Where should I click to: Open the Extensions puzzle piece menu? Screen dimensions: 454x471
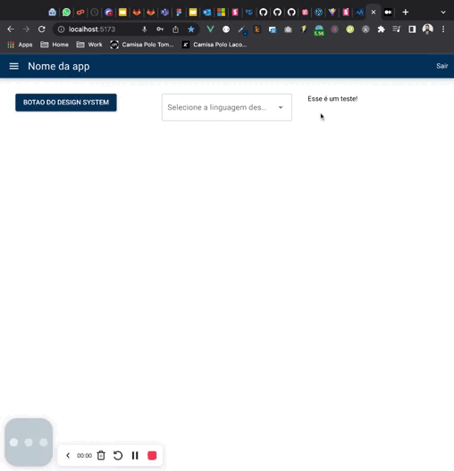382,29
